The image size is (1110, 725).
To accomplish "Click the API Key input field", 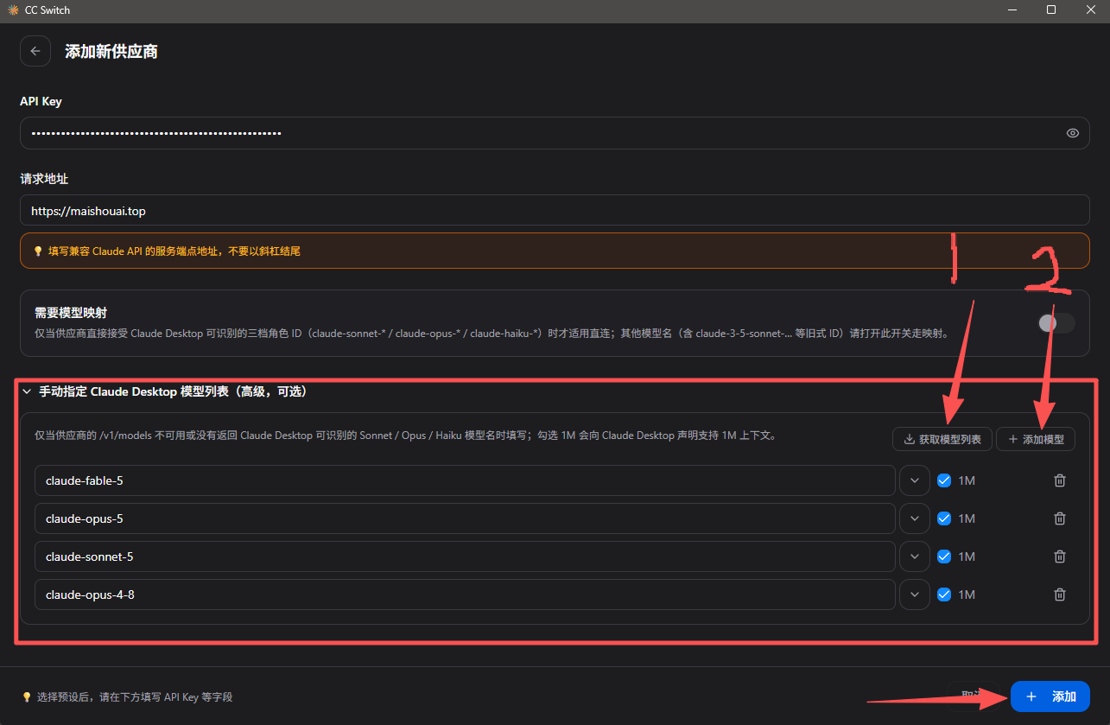I will tap(555, 133).
